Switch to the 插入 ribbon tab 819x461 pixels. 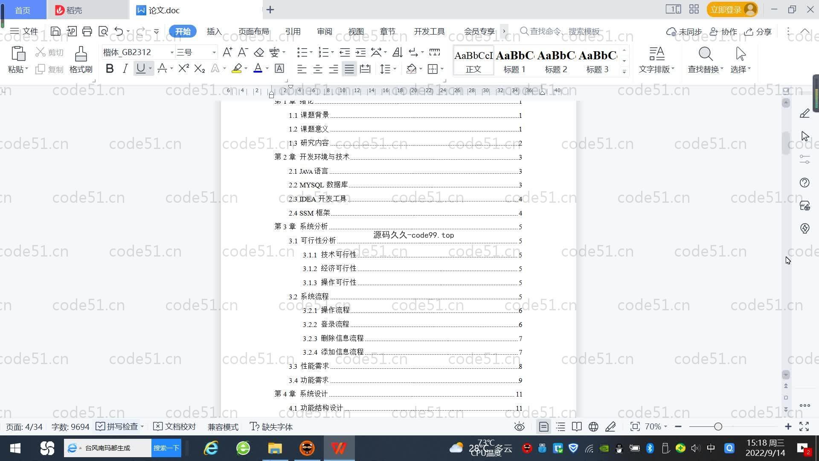tap(214, 31)
